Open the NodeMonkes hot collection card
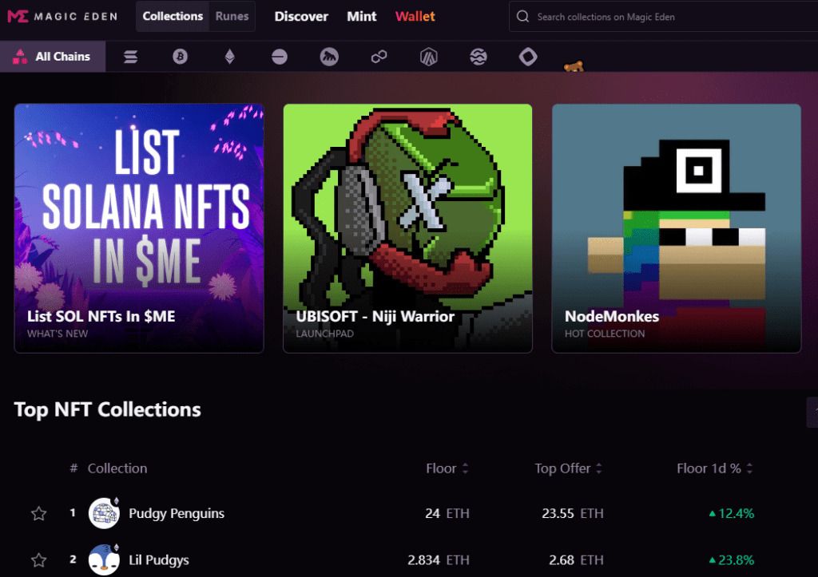This screenshot has width=818, height=577. click(x=676, y=228)
